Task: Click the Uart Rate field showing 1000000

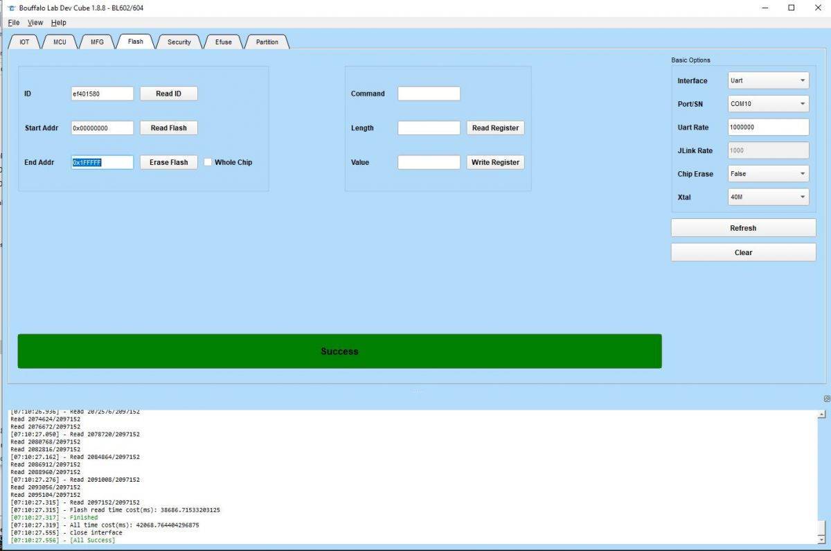Action: [769, 128]
